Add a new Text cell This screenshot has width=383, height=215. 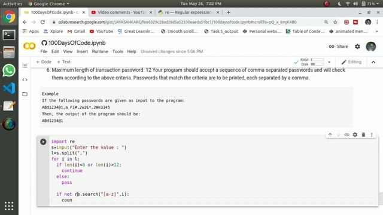(x=63, y=62)
